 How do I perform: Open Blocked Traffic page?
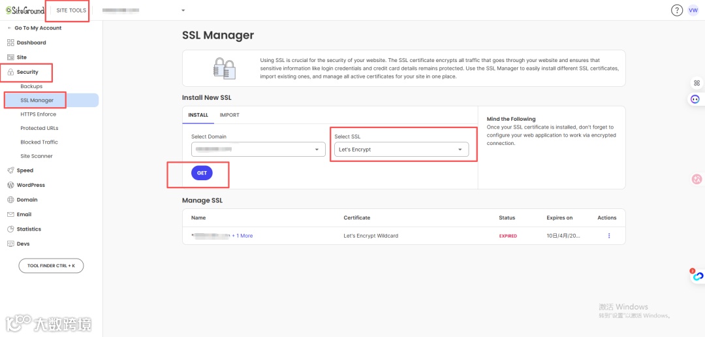pos(39,142)
